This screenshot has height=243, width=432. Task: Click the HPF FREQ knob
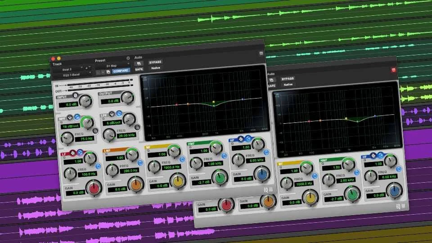(x=67, y=138)
